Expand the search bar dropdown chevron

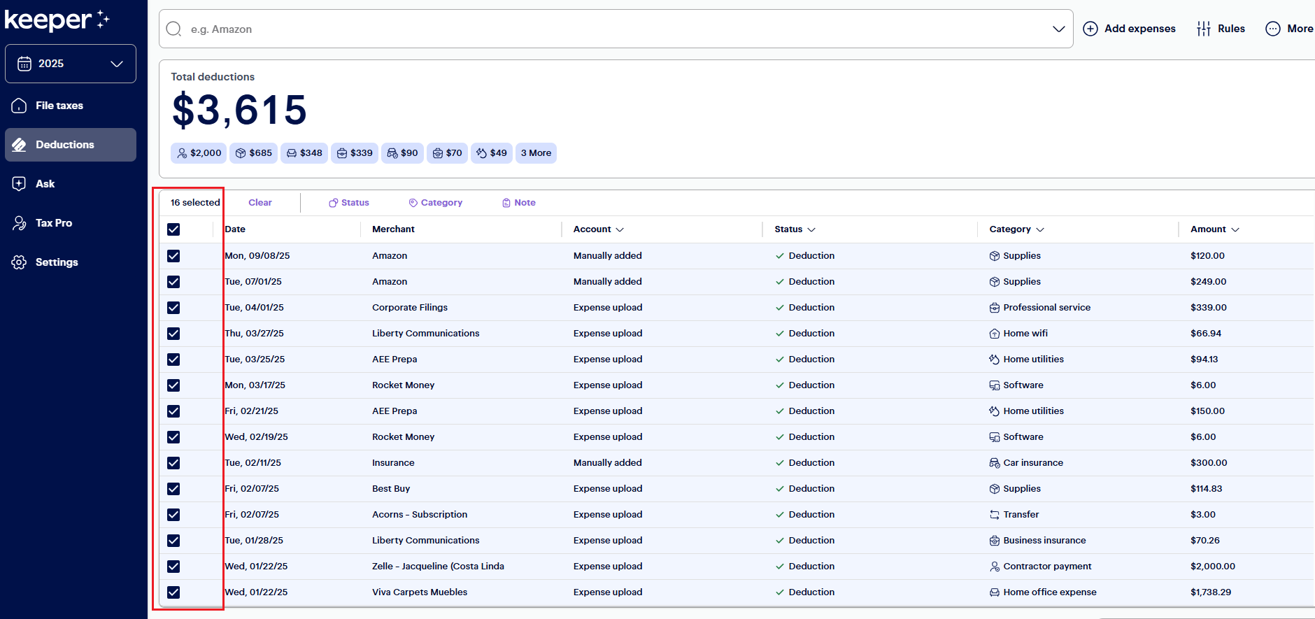pos(1058,29)
